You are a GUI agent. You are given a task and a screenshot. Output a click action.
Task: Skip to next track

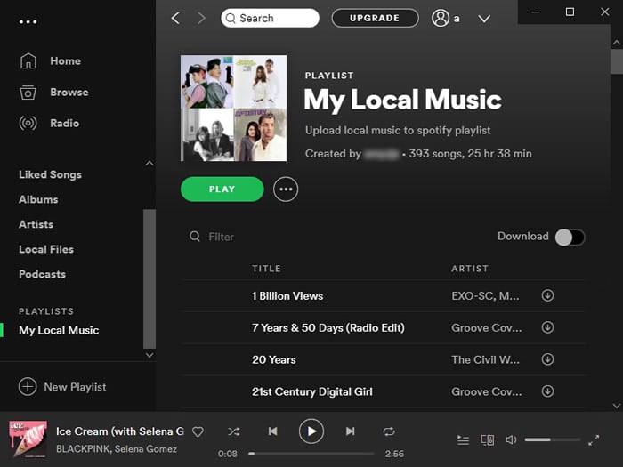[x=350, y=431]
